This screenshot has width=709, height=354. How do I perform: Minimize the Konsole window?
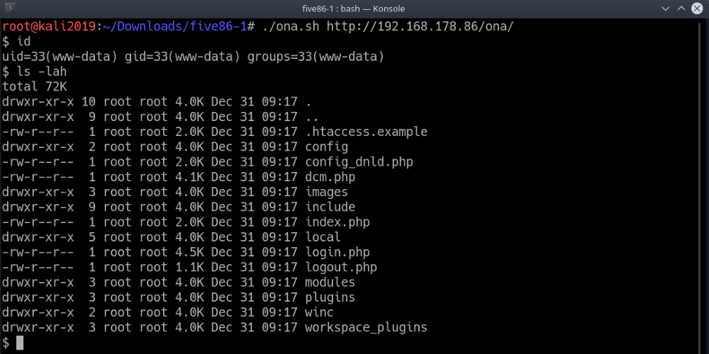[663, 8]
